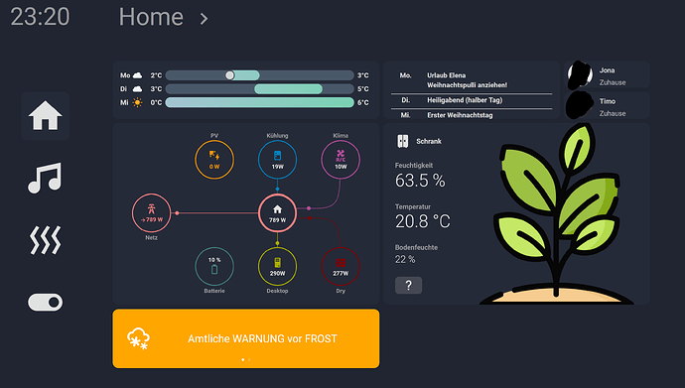Click the Tuesday temperature range bar

[x=259, y=89]
